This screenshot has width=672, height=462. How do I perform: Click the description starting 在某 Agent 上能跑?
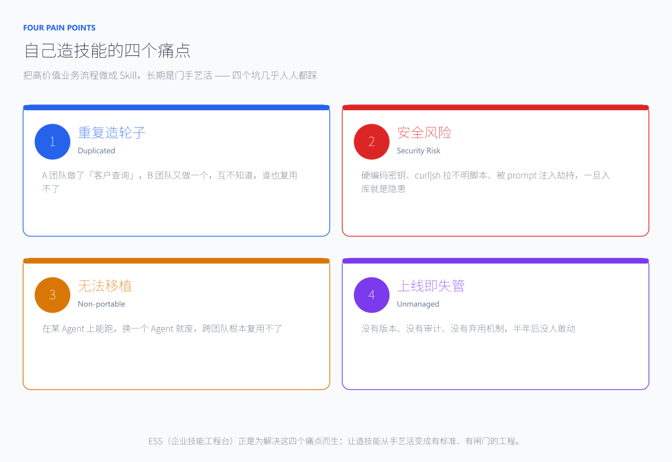162,328
